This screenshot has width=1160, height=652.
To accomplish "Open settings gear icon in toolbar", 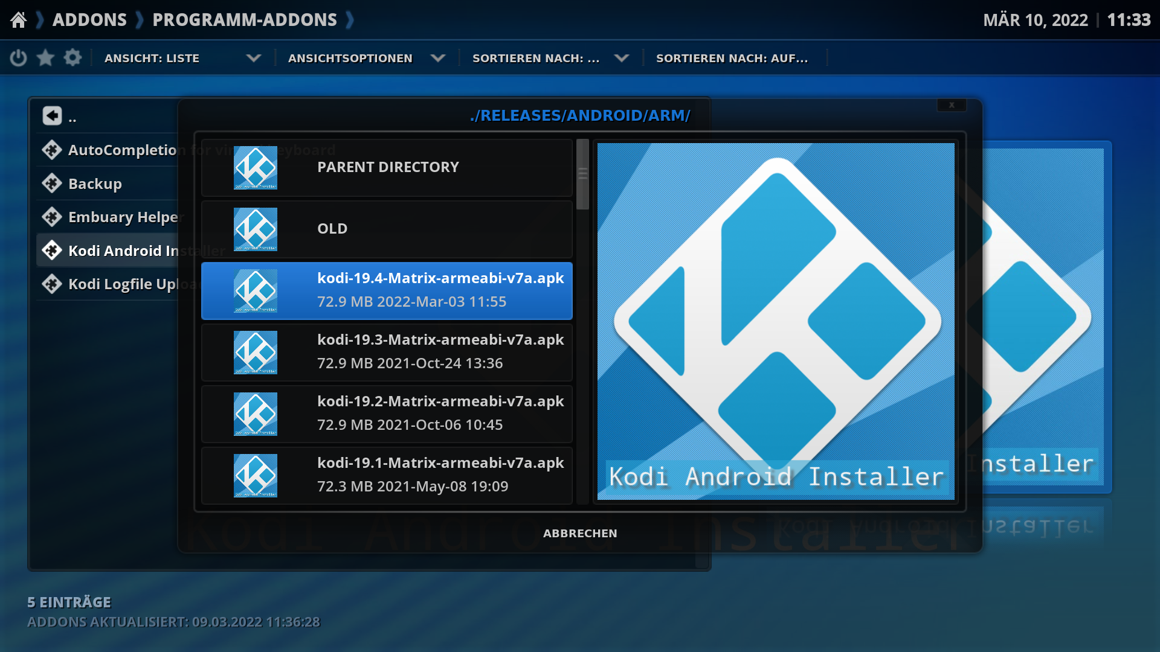I will 72,58.
